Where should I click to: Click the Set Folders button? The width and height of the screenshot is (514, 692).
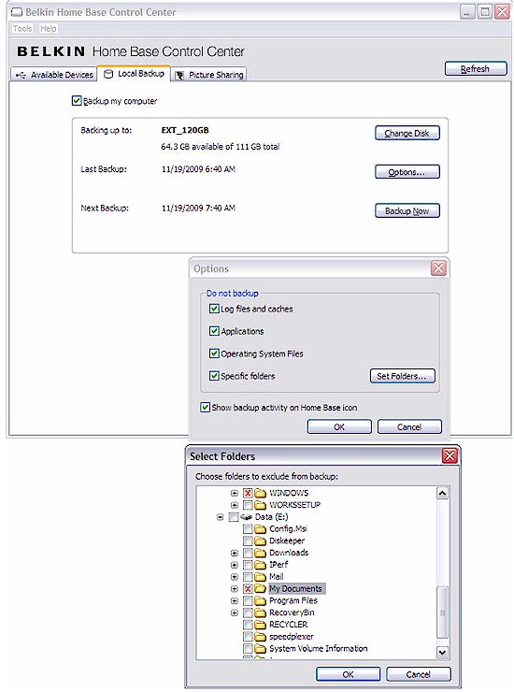[x=403, y=376]
